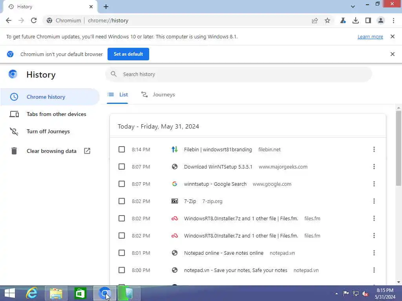Image resolution: width=402 pixels, height=301 pixels.
Task: Open winntsetup - Google Search link
Action: coord(215,184)
